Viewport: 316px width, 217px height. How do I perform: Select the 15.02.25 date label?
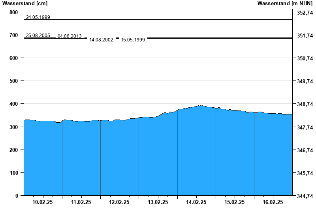(x=235, y=202)
